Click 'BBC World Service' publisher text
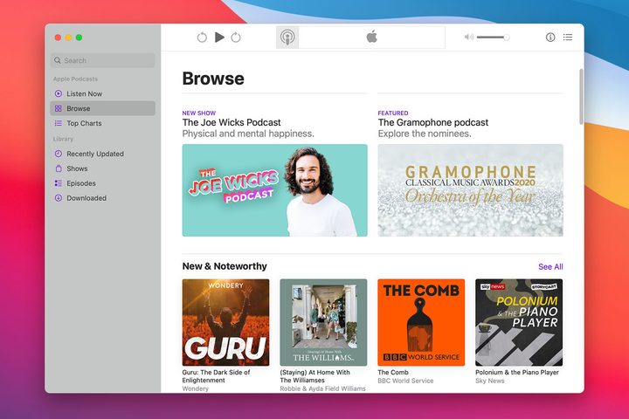629x419 pixels. (x=405, y=381)
